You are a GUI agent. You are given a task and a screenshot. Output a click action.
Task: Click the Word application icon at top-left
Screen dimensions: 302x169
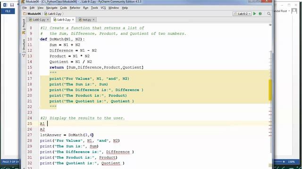[5, 5]
